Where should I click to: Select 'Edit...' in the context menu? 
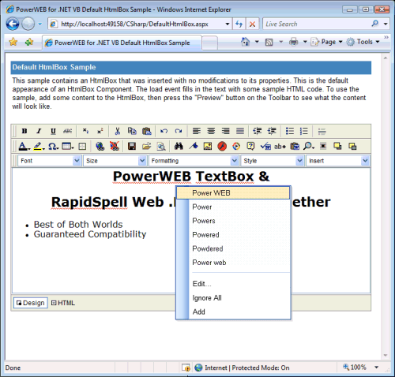tap(233, 284)
